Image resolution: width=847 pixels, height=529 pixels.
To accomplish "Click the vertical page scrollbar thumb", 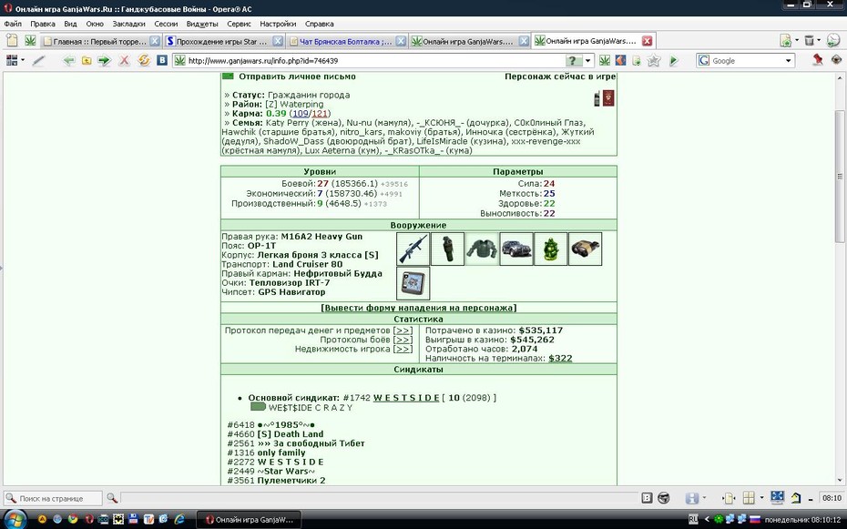I will [840, 176].
